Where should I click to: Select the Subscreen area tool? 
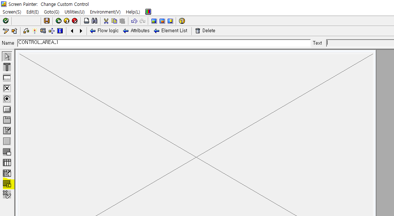(7, 152)
